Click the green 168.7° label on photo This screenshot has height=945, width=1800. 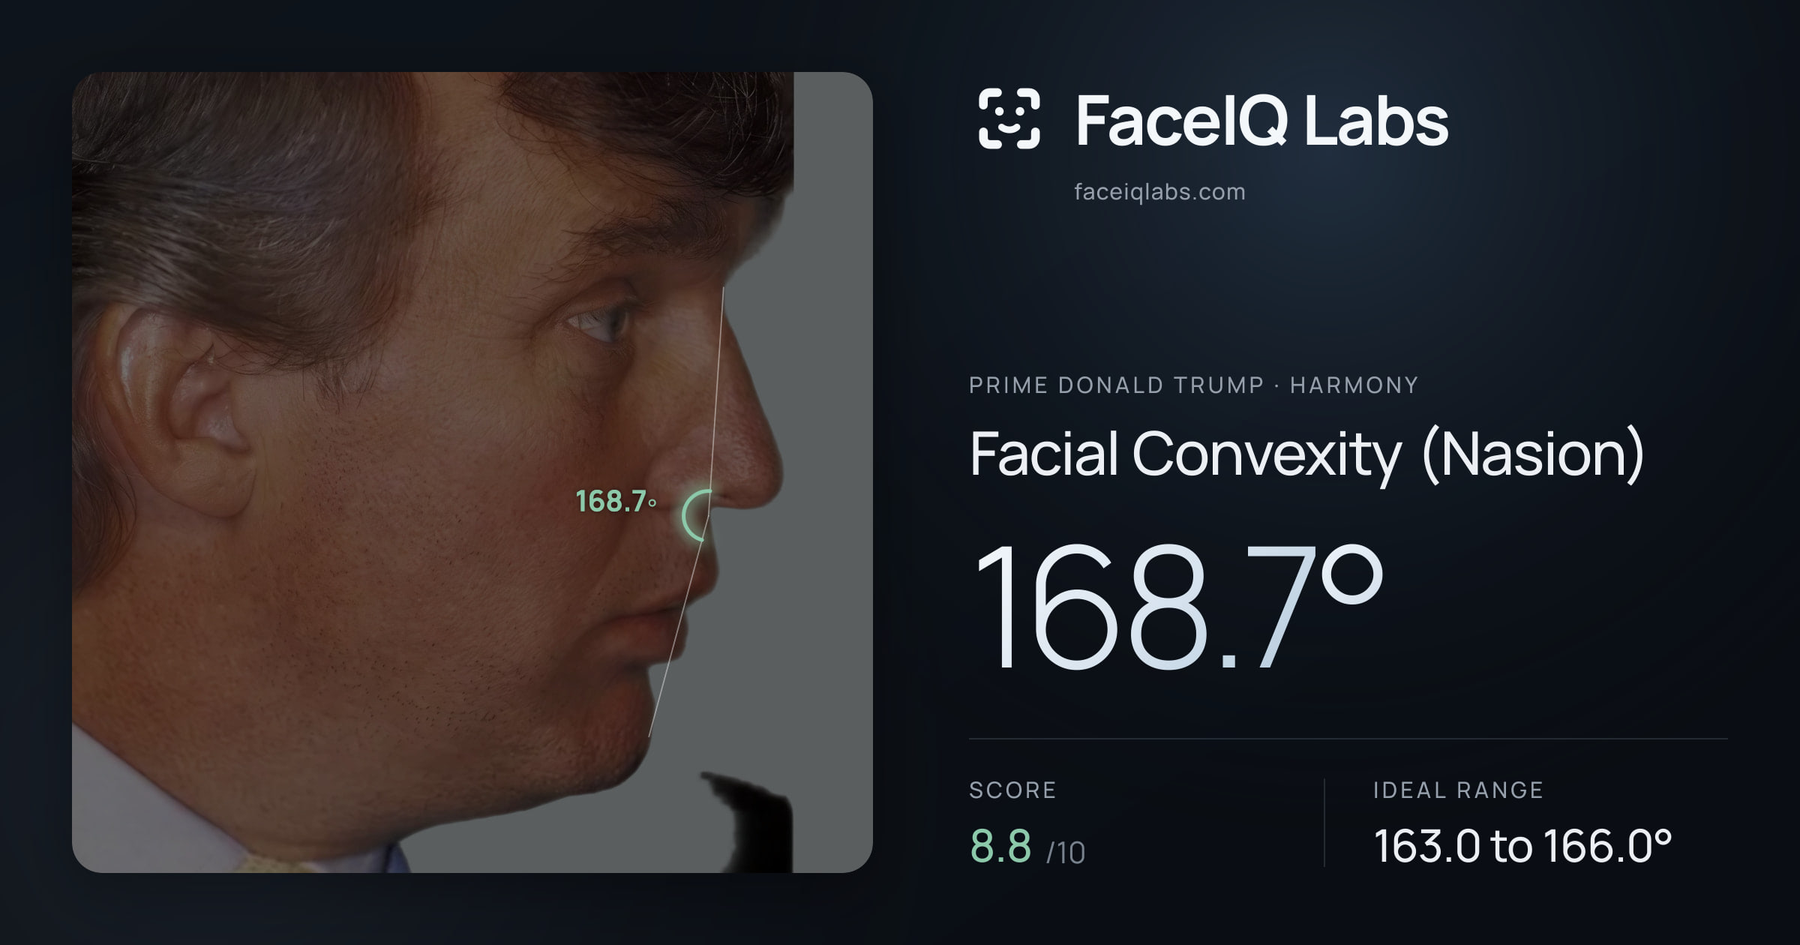coord(616,502)
